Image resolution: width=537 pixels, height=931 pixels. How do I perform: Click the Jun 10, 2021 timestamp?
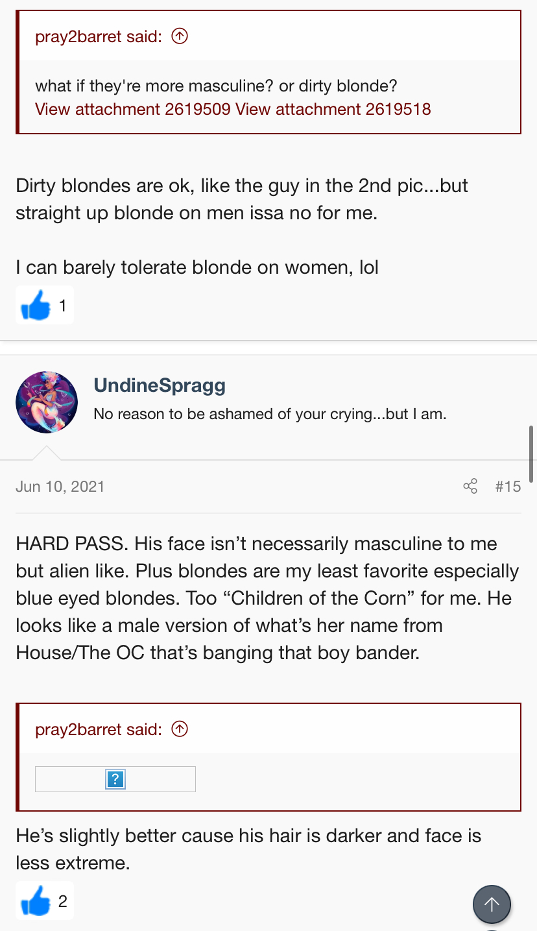(x=60, y=487)
